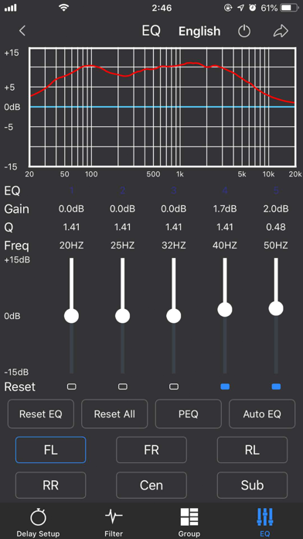Tap the Wi-Fi icon in status bar
The height and width of the screenshot is (539, 303).
[63, 8]
